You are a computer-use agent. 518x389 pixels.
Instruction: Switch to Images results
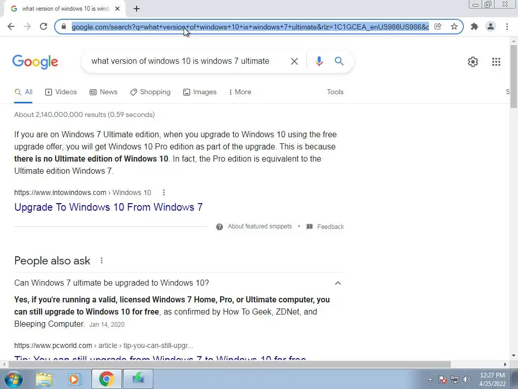[200, 92]
